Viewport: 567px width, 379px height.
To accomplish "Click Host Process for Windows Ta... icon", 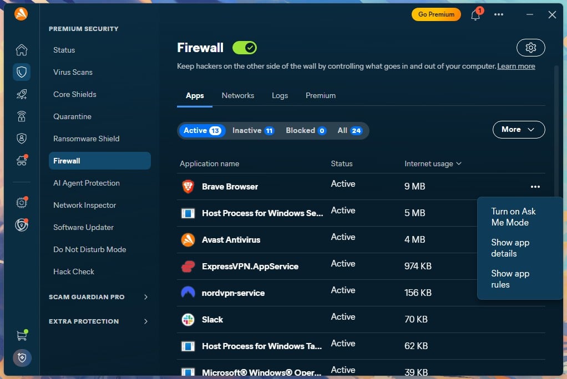I will (188, 346).
